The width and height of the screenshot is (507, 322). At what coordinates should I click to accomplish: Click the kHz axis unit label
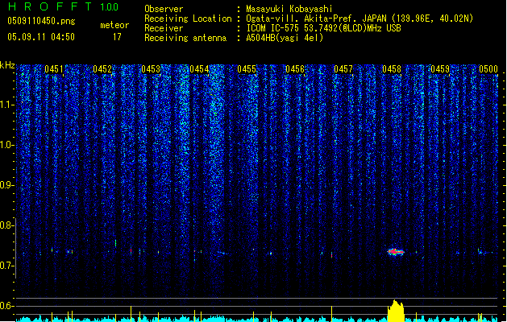coord(7,65)
